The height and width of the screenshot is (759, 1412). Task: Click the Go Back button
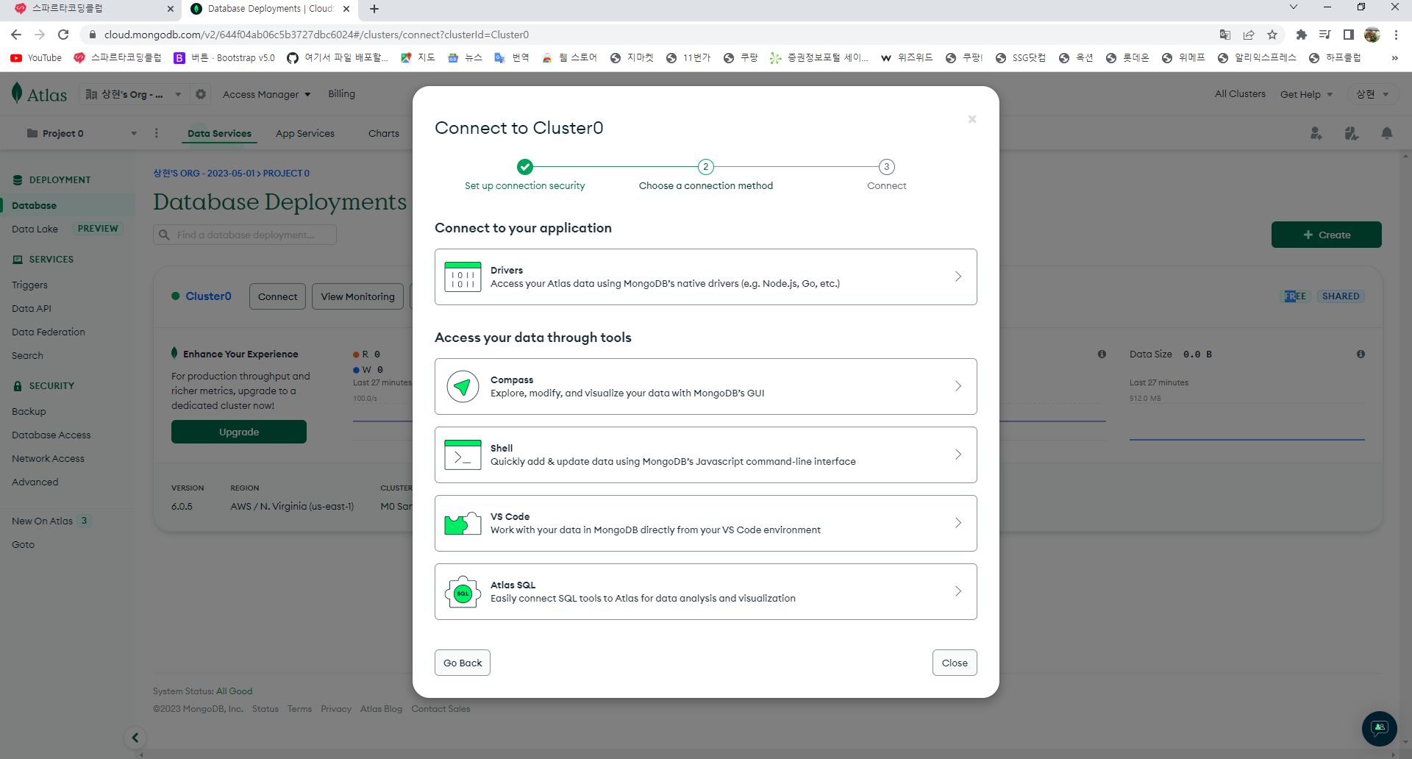click(463, 663)
